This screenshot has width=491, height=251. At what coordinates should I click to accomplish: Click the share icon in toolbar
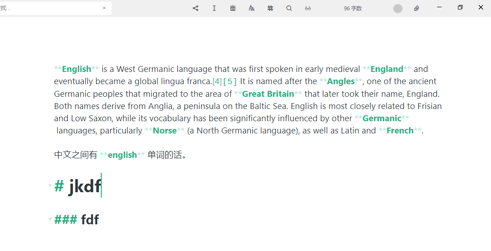pyautogui.click(x=195, y=8)
